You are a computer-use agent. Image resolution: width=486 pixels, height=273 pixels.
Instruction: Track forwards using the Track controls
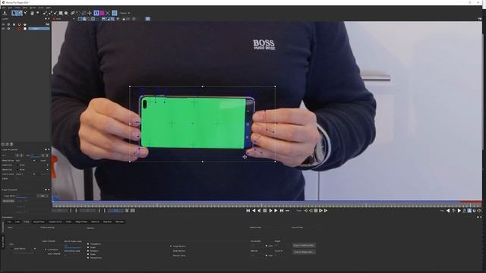click(x=326, y=211)
